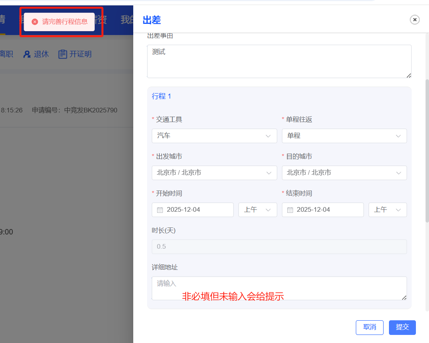The width and height of the screenshot is (429, 343).
Task: Click the 开证明 clipboard icon
Action: tap(62, 54)
